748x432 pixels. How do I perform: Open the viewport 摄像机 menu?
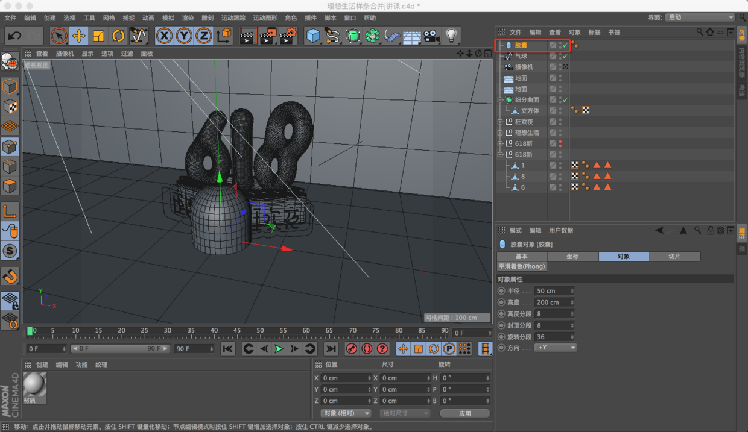65,54
